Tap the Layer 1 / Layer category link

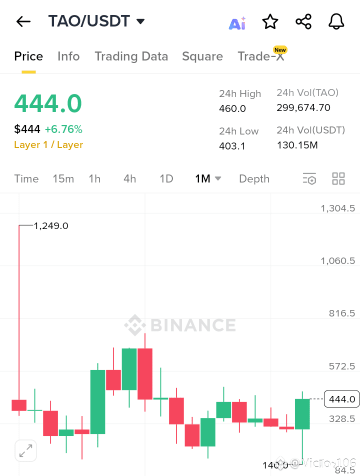tap(48, 145)
